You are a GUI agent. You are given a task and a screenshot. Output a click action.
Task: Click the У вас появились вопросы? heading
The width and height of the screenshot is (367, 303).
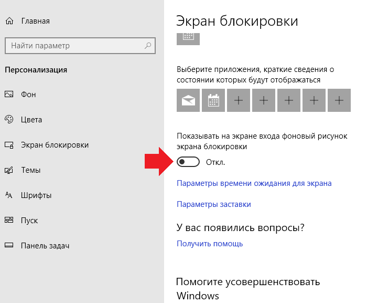pyautogui.click(x=240, y=227)
